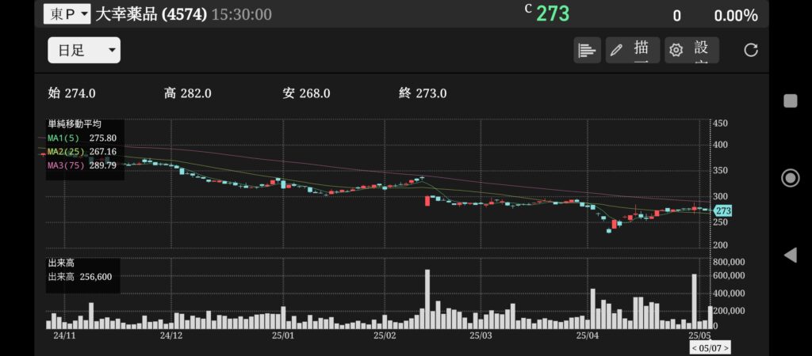Screen dimensions: 812x356
Task: Click the 450 price axis label
Action: coord(720,123)
